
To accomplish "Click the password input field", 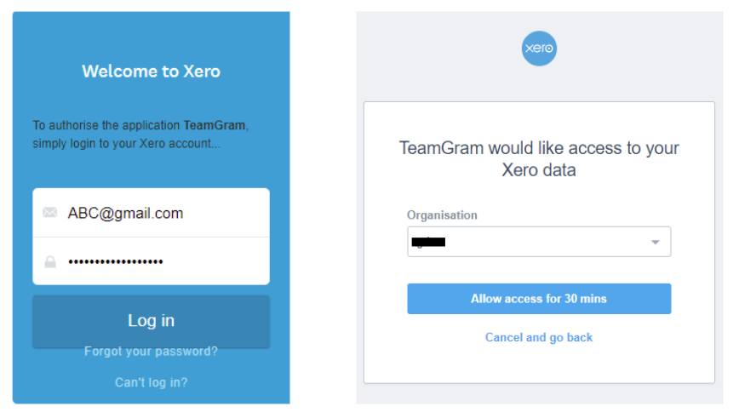I will point(152,261).
